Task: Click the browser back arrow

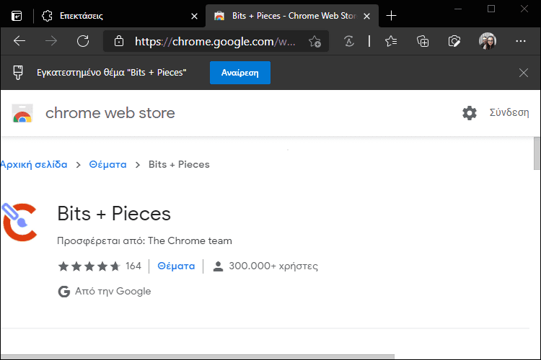Action: pyautogui.click(x=19, y=41)
